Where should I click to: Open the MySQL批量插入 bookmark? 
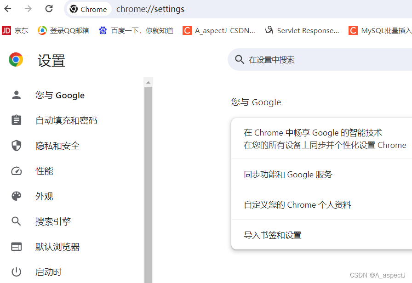(380, 31)
